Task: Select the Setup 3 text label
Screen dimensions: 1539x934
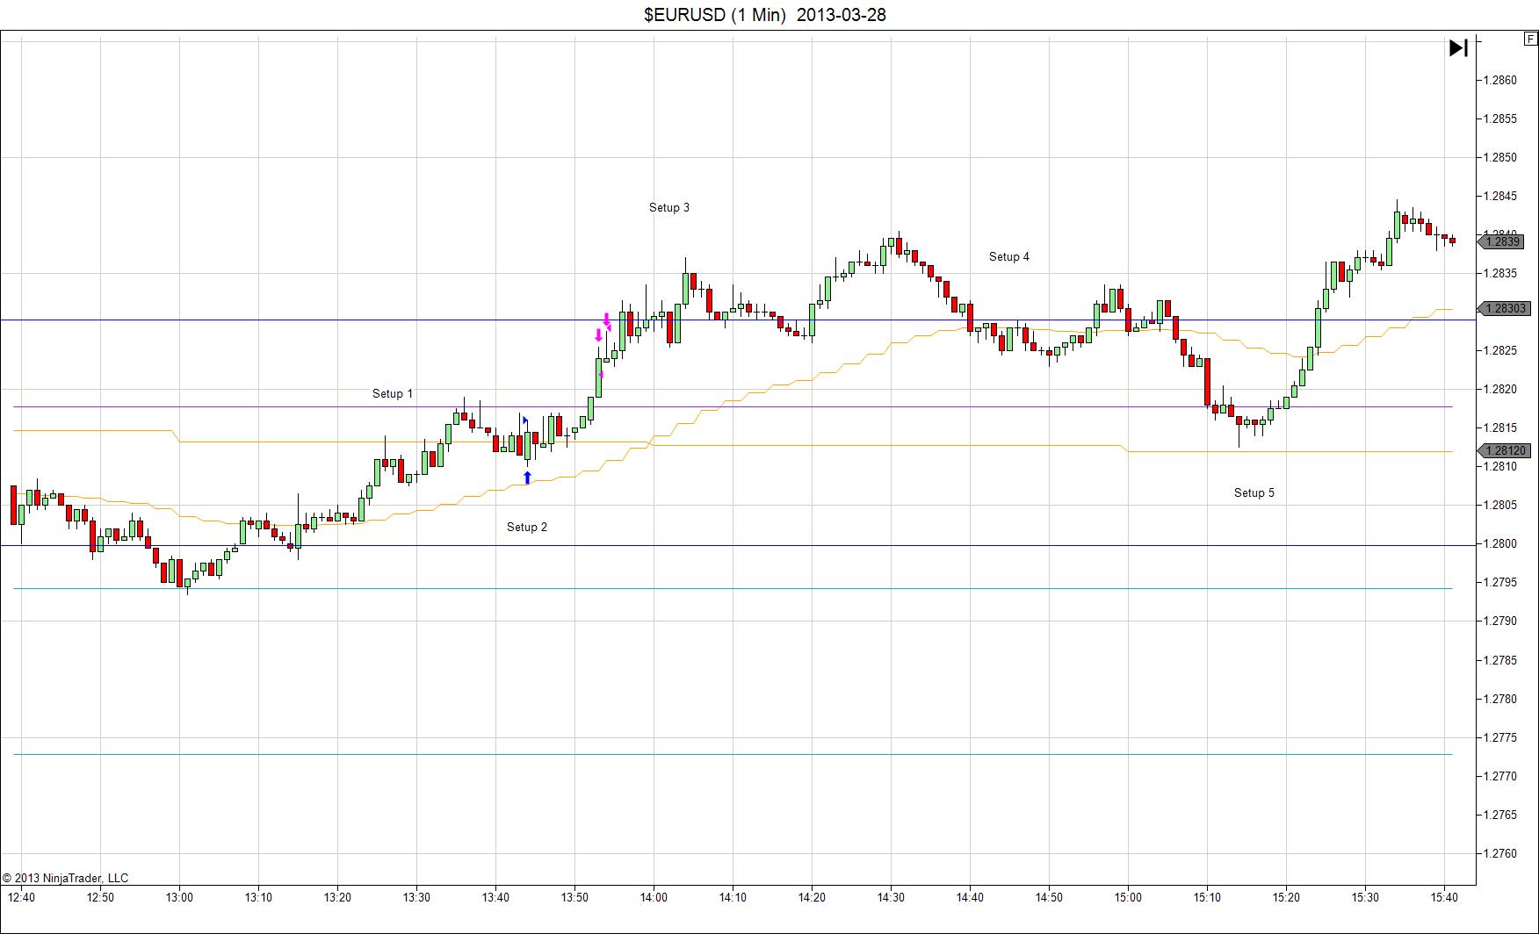Action: coord(669,207)
